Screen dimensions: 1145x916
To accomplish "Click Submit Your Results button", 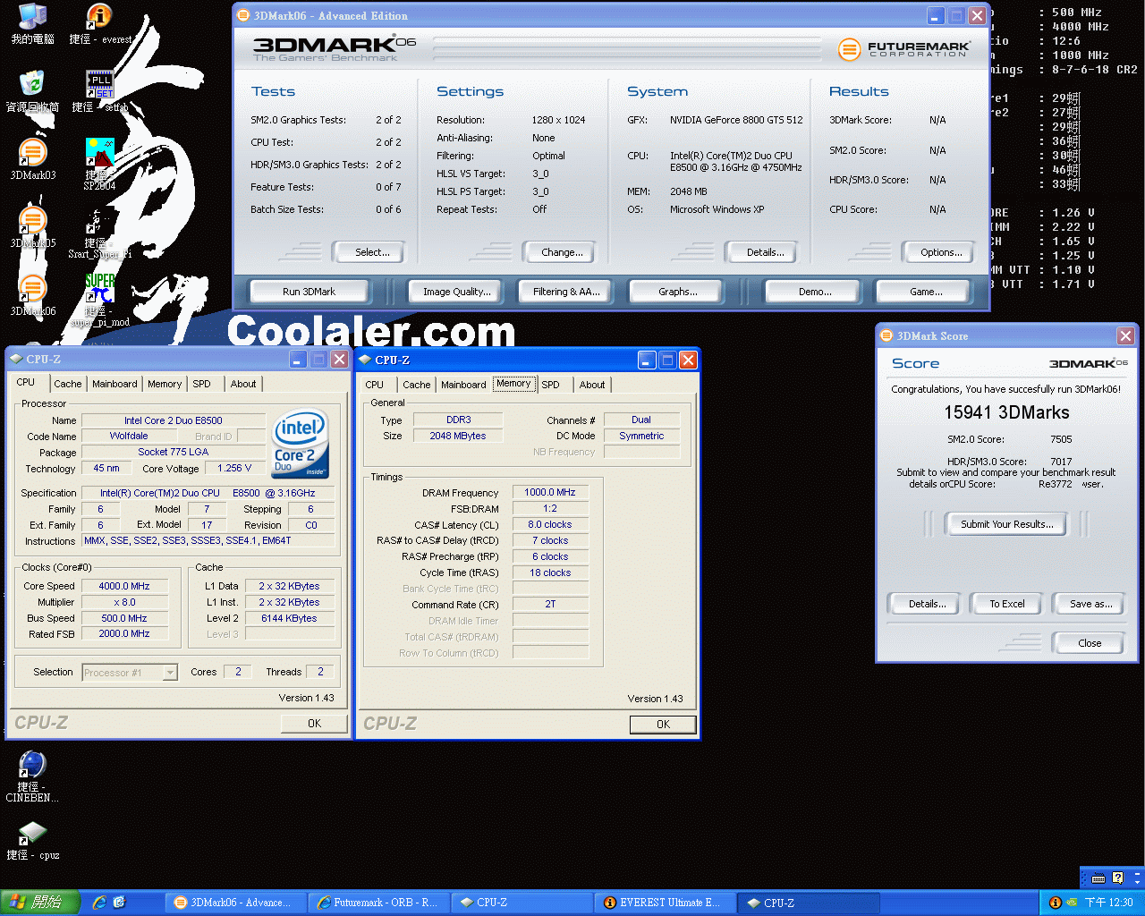I will pyautogui.click(x=1006, y=524).
